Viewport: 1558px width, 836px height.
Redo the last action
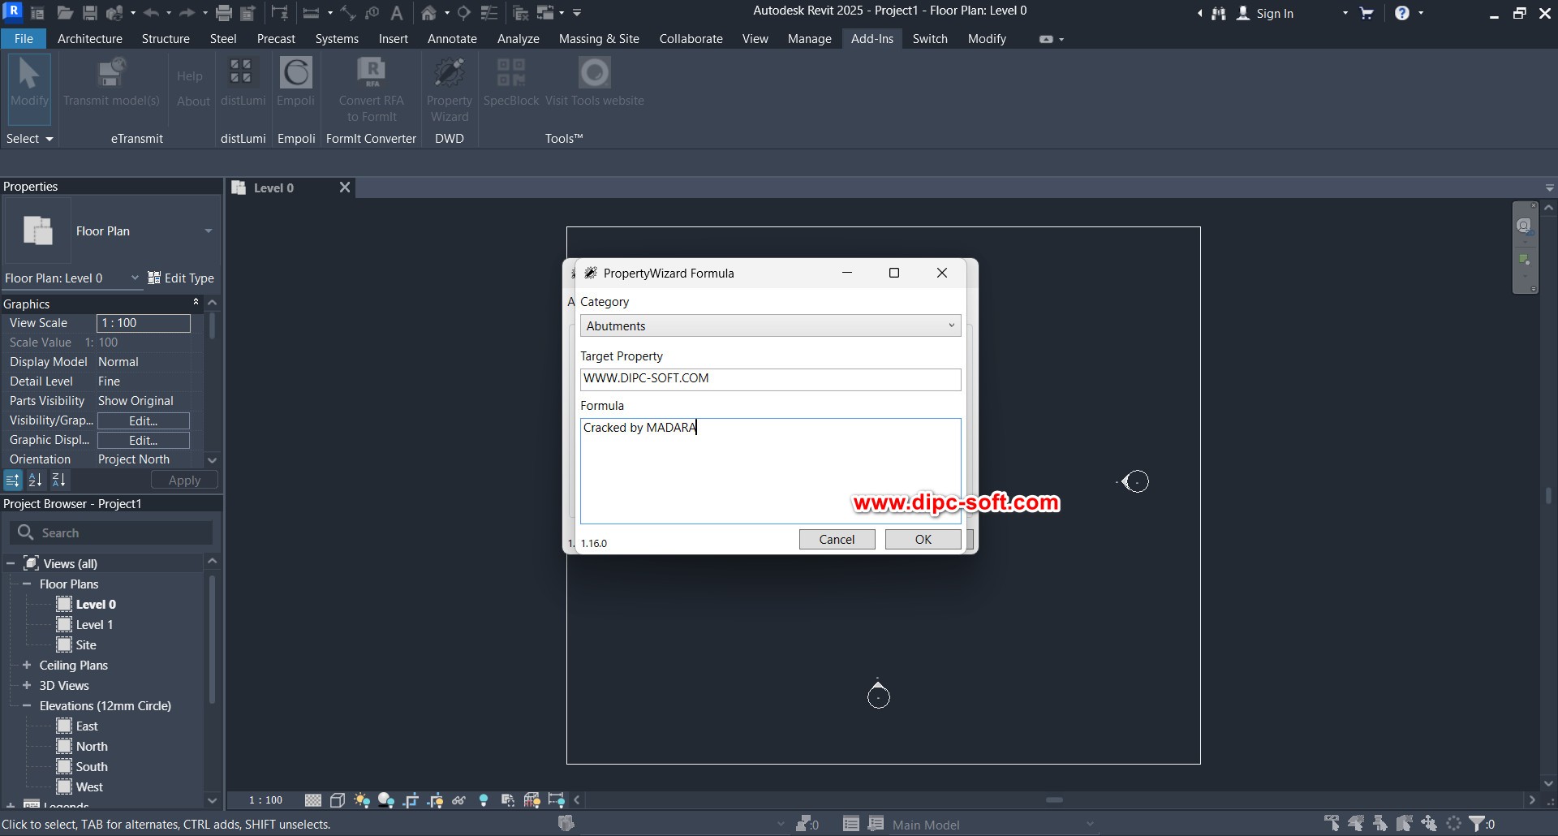tap(187, 13)
